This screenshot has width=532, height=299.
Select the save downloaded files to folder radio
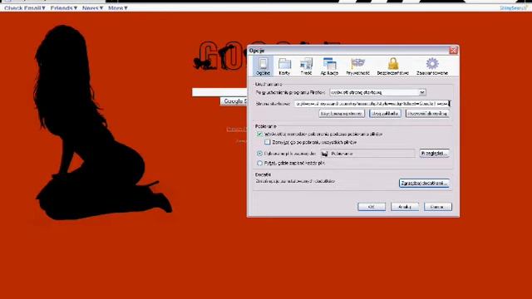[259, 154]
